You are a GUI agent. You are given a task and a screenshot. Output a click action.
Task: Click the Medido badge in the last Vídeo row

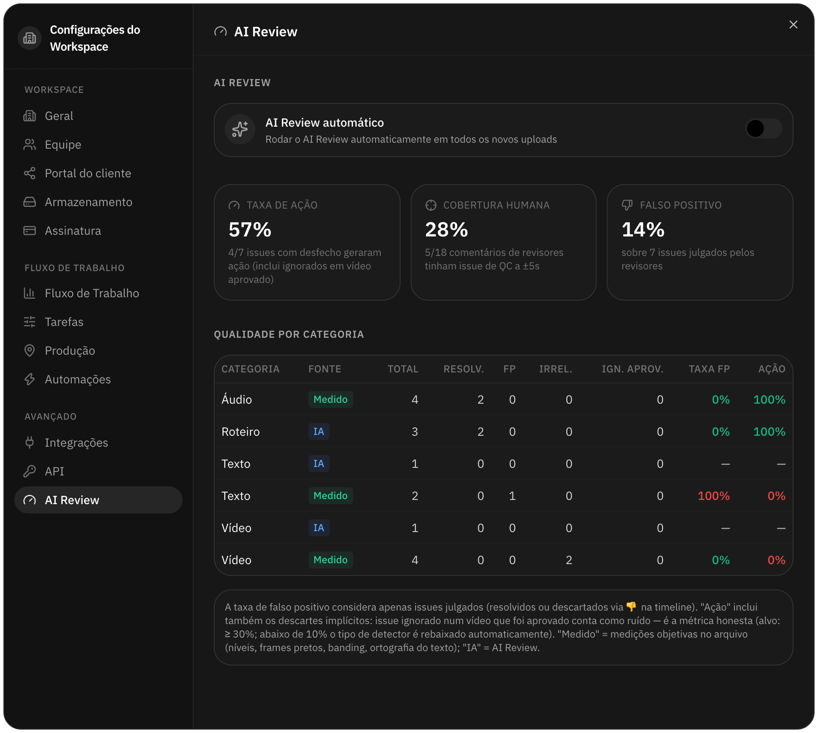click(x=330, y=560)
